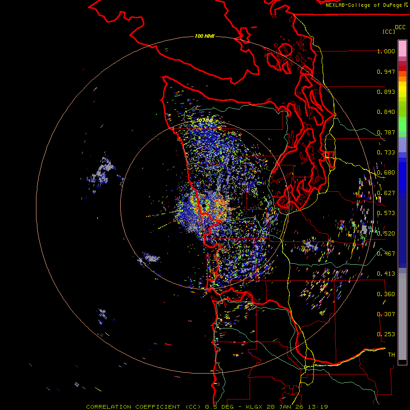Screen dimensions: 410x410
Task: Click the [CC] units label
Action: [389, 31]
